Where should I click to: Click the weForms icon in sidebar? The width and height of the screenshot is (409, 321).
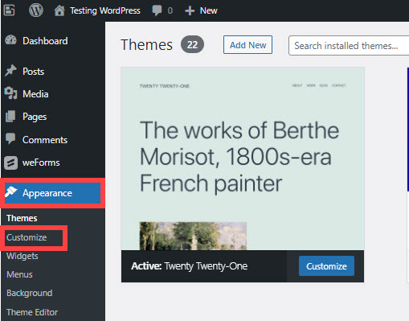[11, 163]
